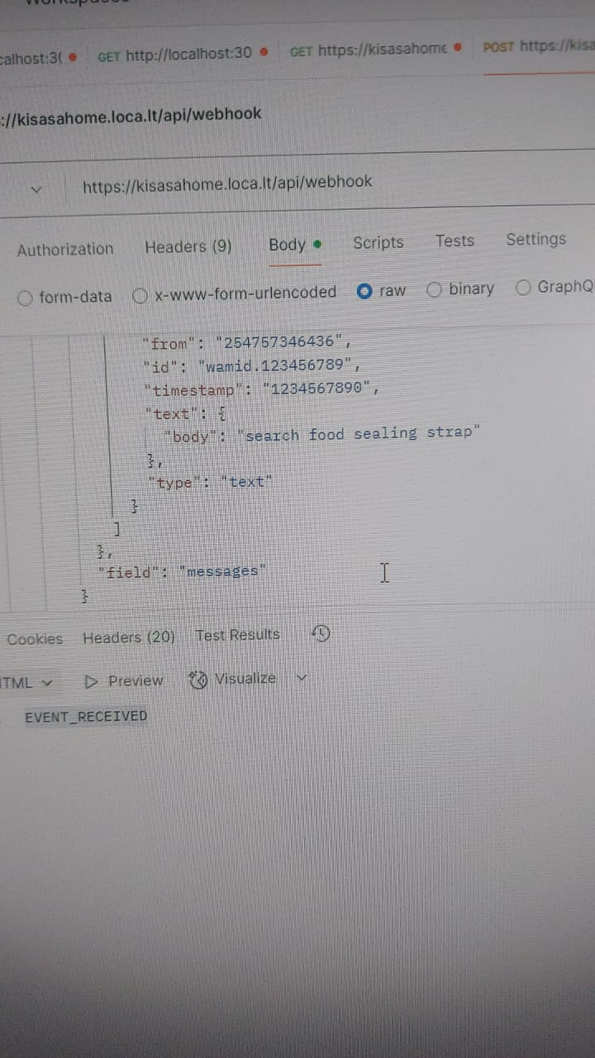
Task: Open the Authorization tab
Action: click(x=65, y=249)
